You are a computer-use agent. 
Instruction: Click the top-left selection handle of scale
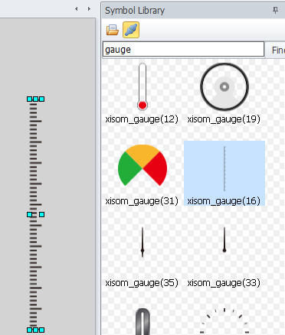pyautogui.click(x=30, y=99)
